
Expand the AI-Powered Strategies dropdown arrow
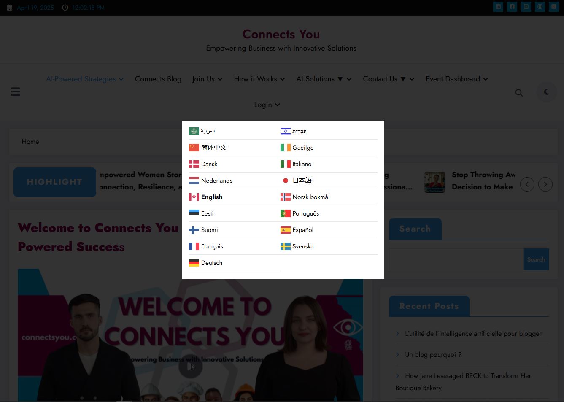(x=121, y=79)
